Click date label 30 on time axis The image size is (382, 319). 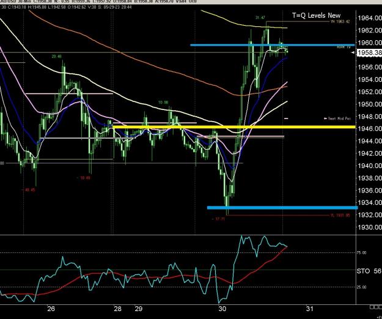[222, 309]
